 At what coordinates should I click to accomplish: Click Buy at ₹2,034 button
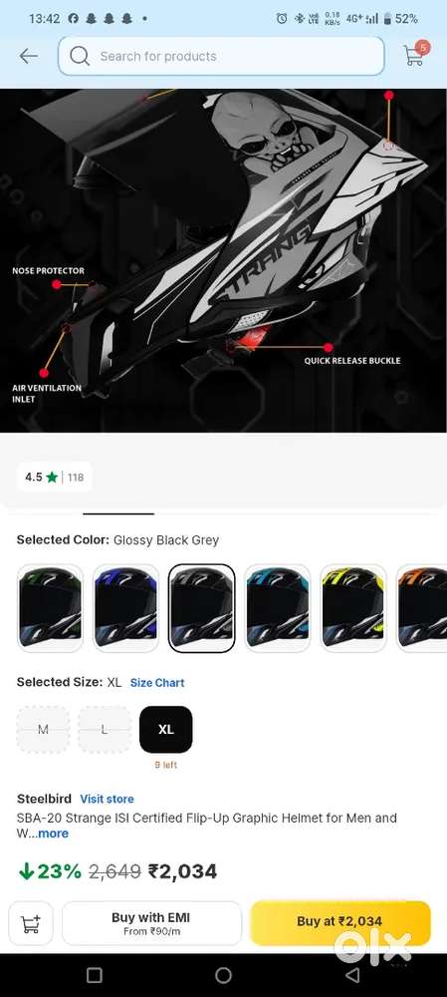point(340,923)
